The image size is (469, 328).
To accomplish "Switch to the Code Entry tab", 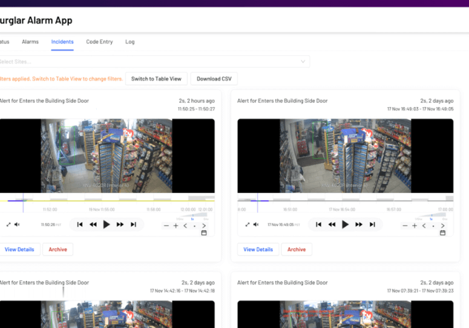I will [x=99, y=42].
